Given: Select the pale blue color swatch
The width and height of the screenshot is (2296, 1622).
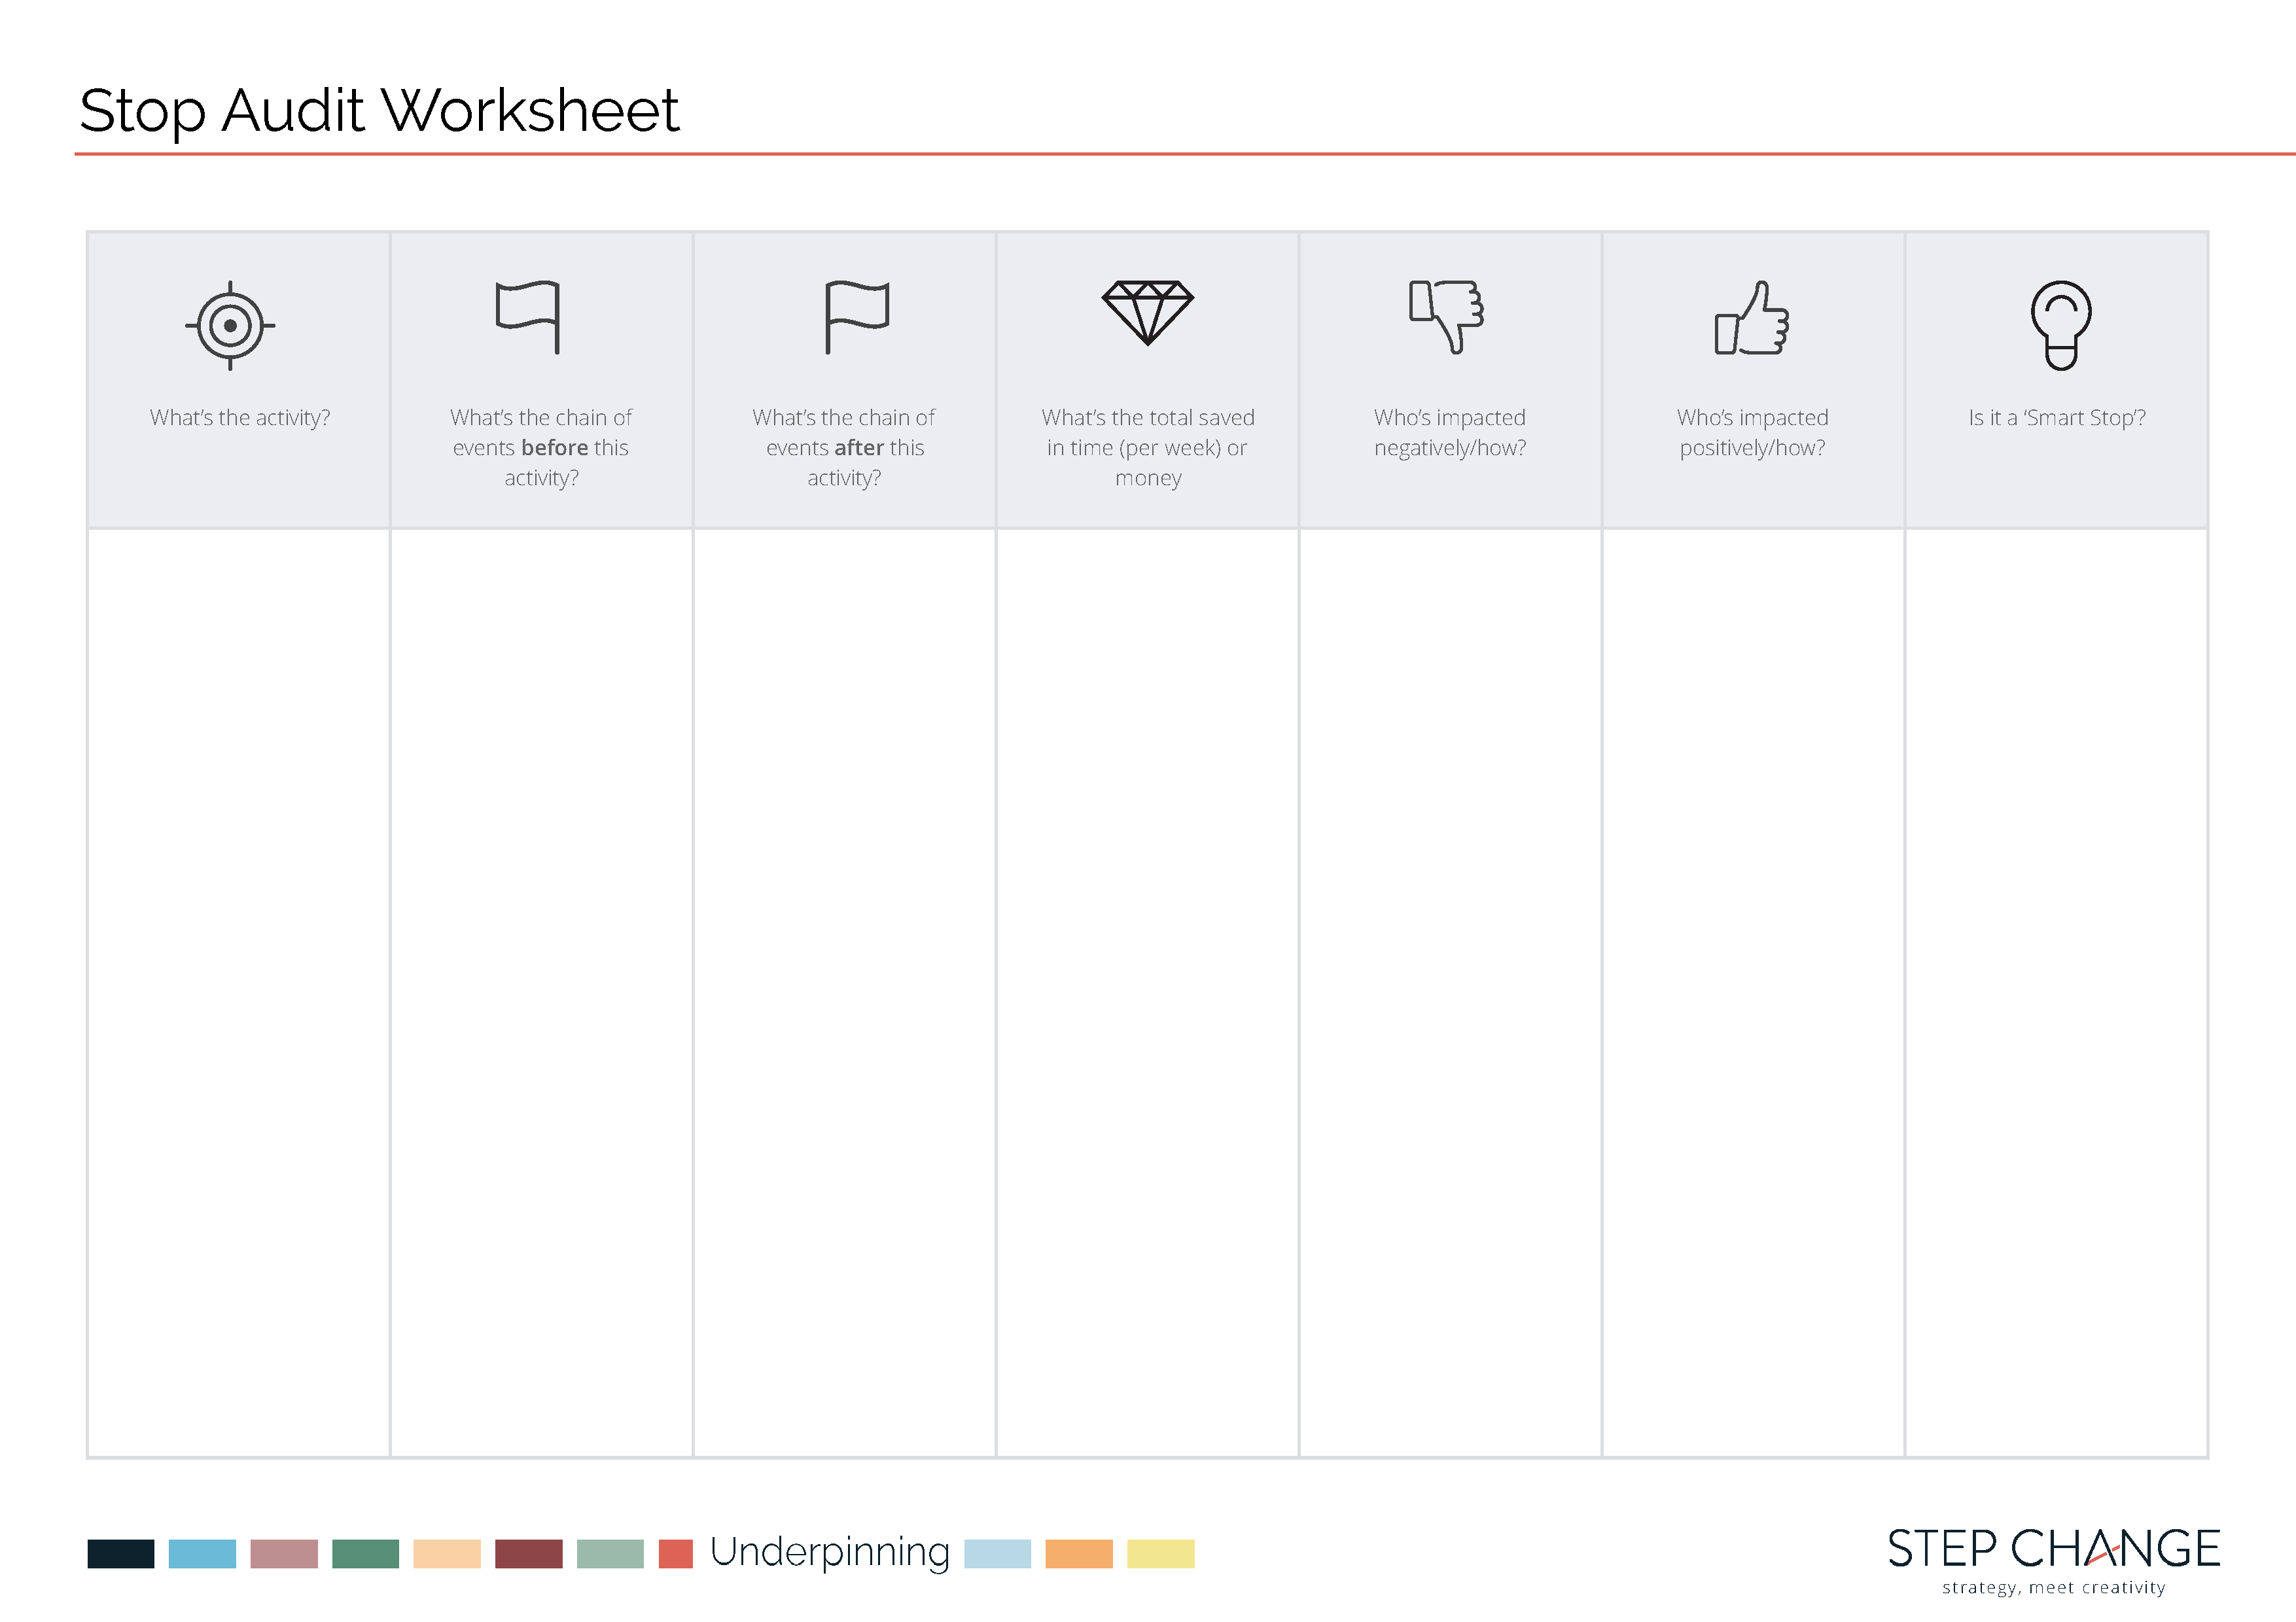Looking at the screenshot, I should click(997, 1554).
